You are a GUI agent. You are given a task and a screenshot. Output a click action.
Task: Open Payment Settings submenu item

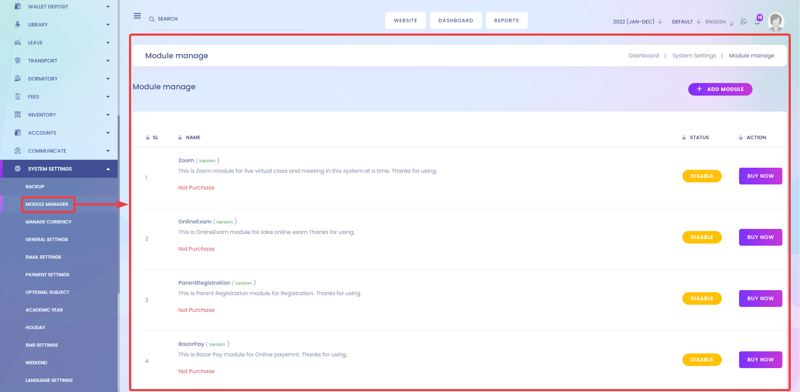[47, 275]
